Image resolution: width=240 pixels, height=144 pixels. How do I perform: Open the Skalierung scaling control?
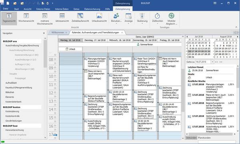tap(142, 18)
